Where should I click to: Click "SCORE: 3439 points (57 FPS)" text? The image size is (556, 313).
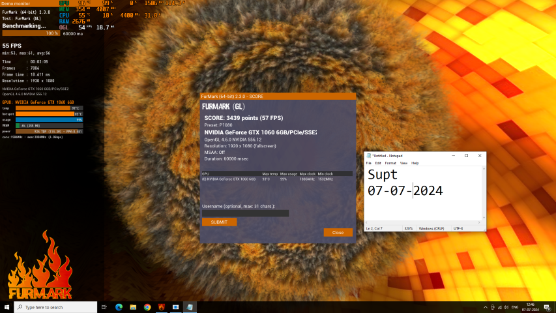click(244, 118)
